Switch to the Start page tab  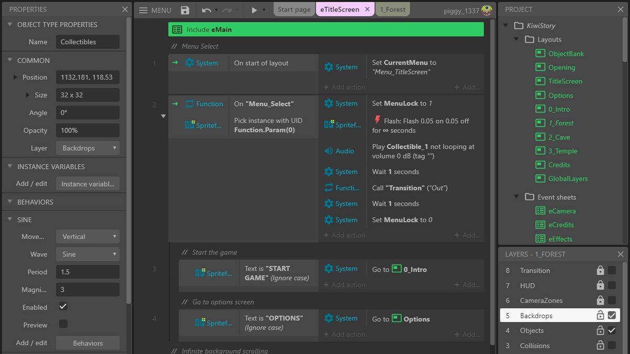(x=294, y=9)
